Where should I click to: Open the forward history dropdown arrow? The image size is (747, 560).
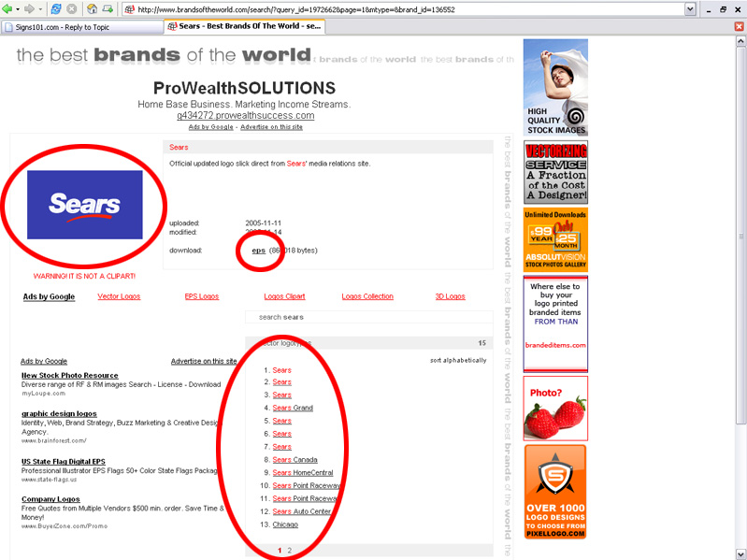(x=40, y=9)
